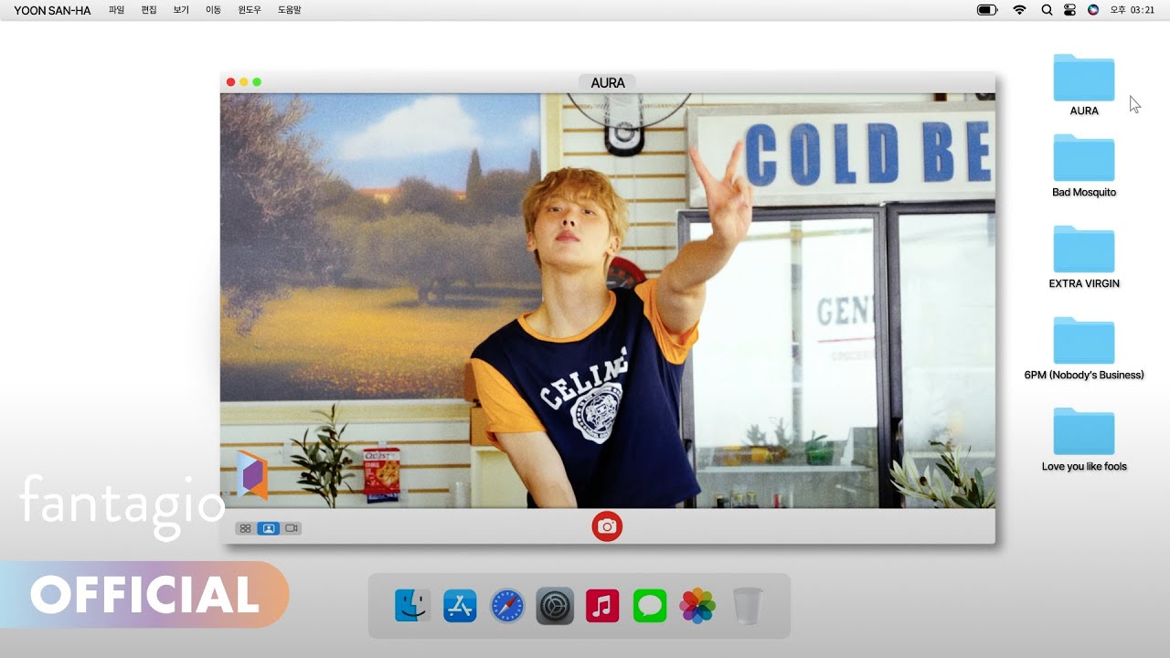Open Safari compass icon in dock
Screen dimensions: 1170x658
(507, 605)
